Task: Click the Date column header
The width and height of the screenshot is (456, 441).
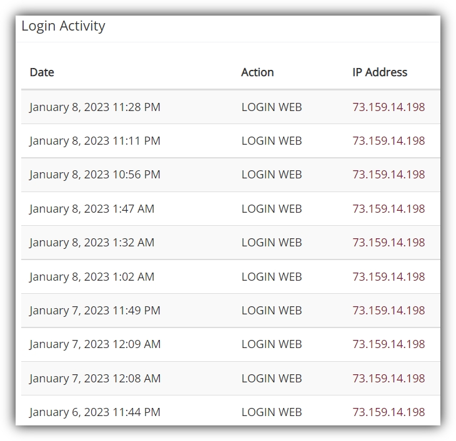Action: point(42,72)
